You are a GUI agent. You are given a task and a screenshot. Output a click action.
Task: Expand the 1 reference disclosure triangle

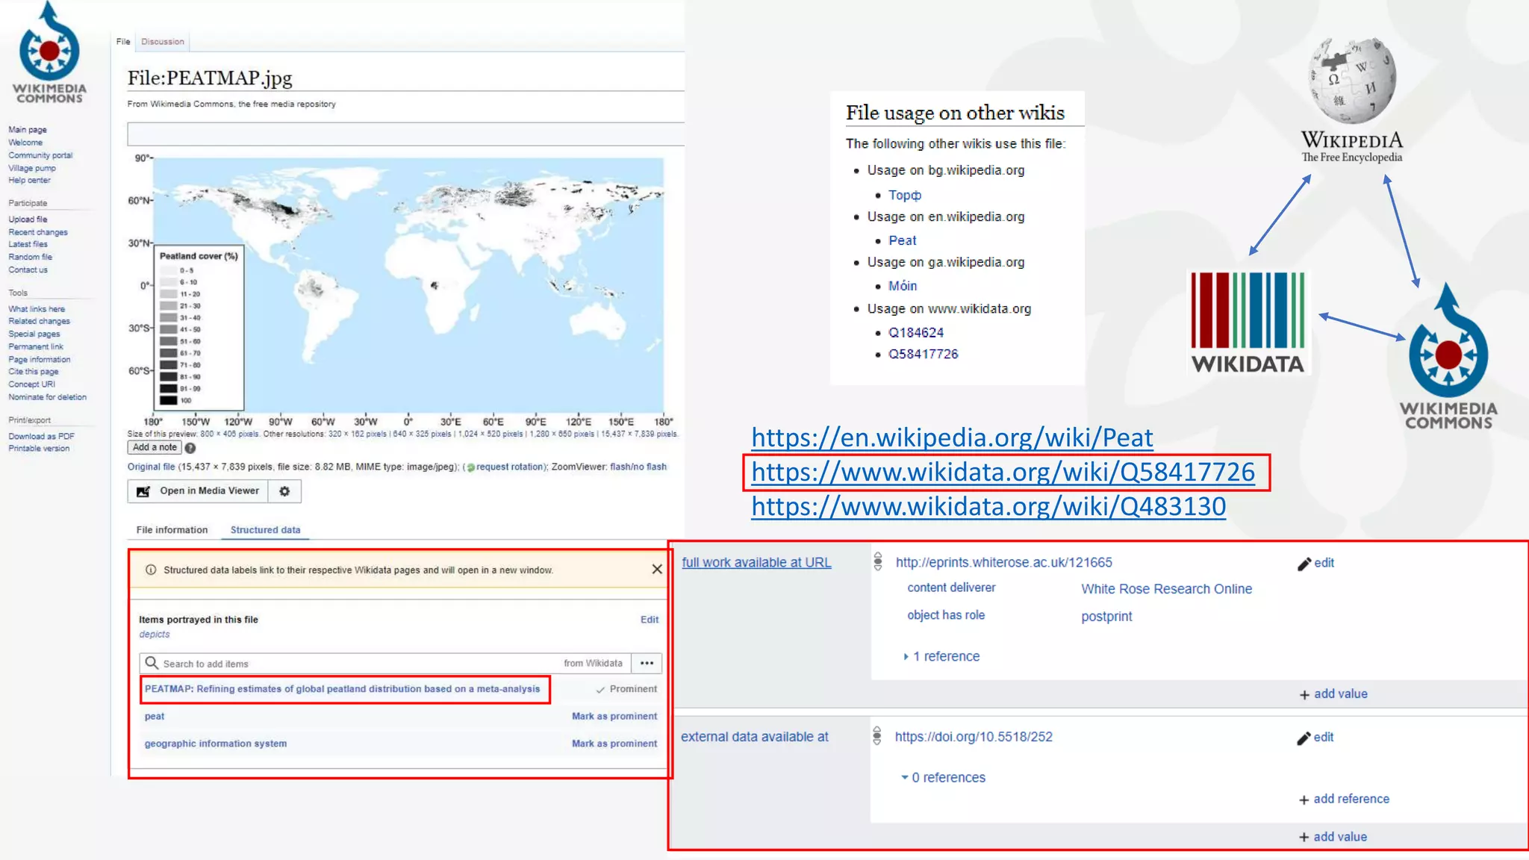coord(906,657)
